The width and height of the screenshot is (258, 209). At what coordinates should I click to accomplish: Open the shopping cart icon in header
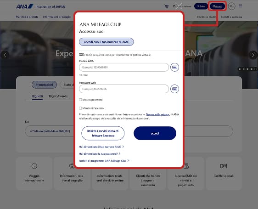[x=167, y=6]
